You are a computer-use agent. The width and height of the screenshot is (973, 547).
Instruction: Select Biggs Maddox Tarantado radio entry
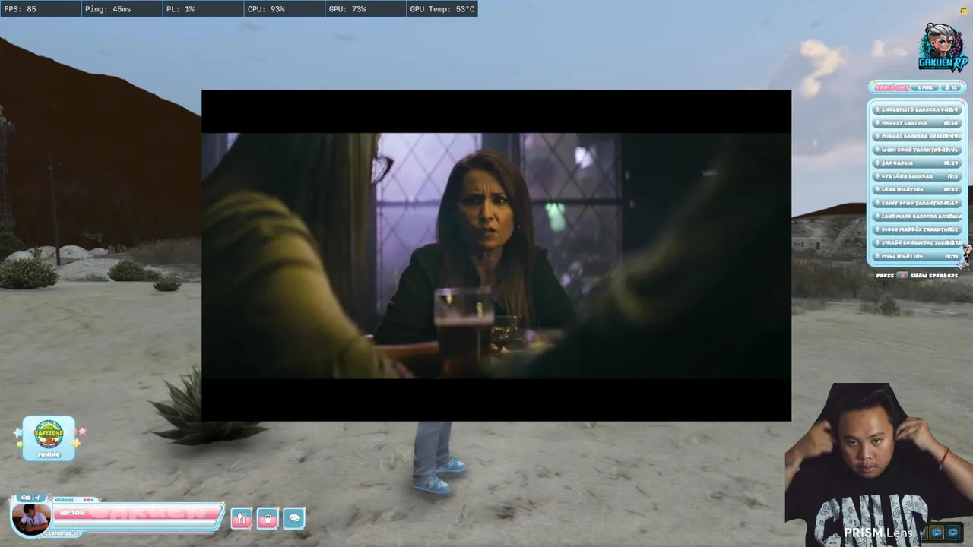click(x=918, y=229)
